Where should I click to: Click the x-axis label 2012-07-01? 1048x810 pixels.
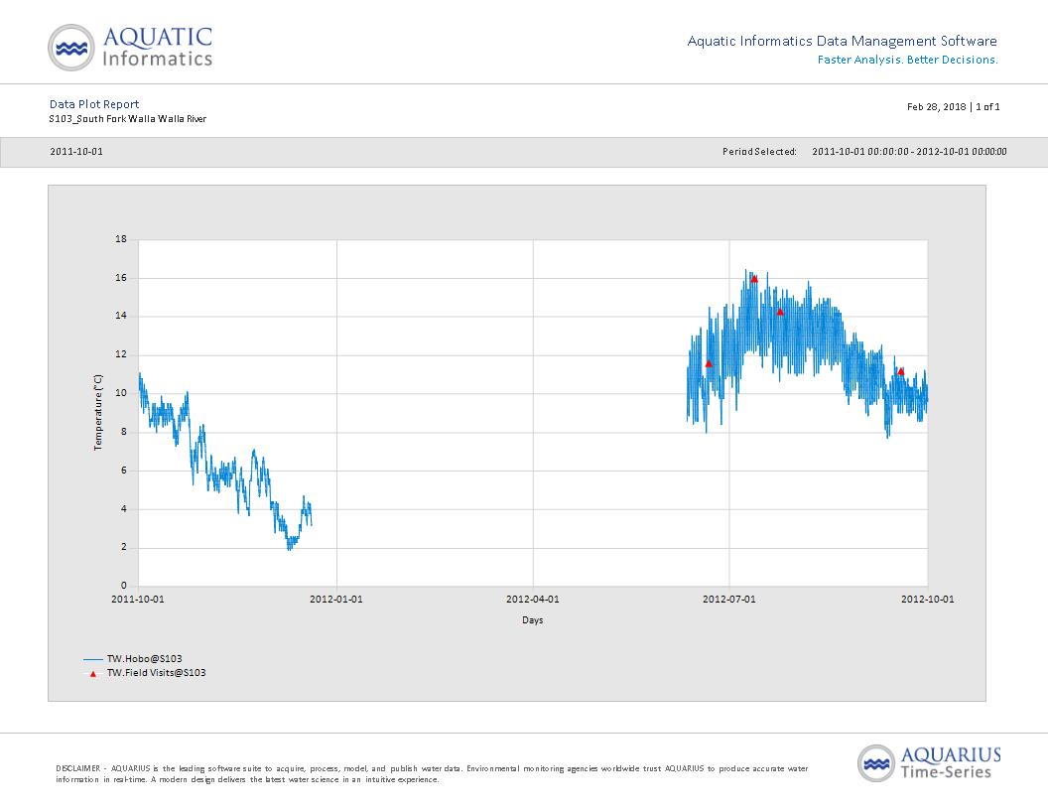point(729,599)
